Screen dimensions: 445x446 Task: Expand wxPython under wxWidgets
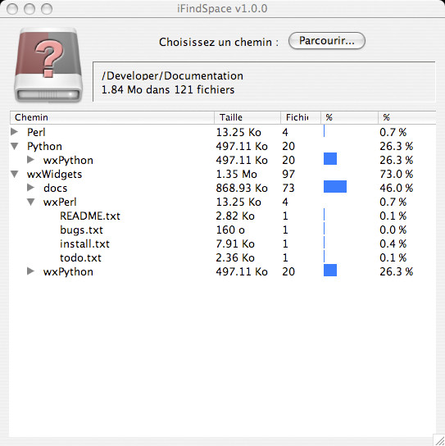[30, 271]
